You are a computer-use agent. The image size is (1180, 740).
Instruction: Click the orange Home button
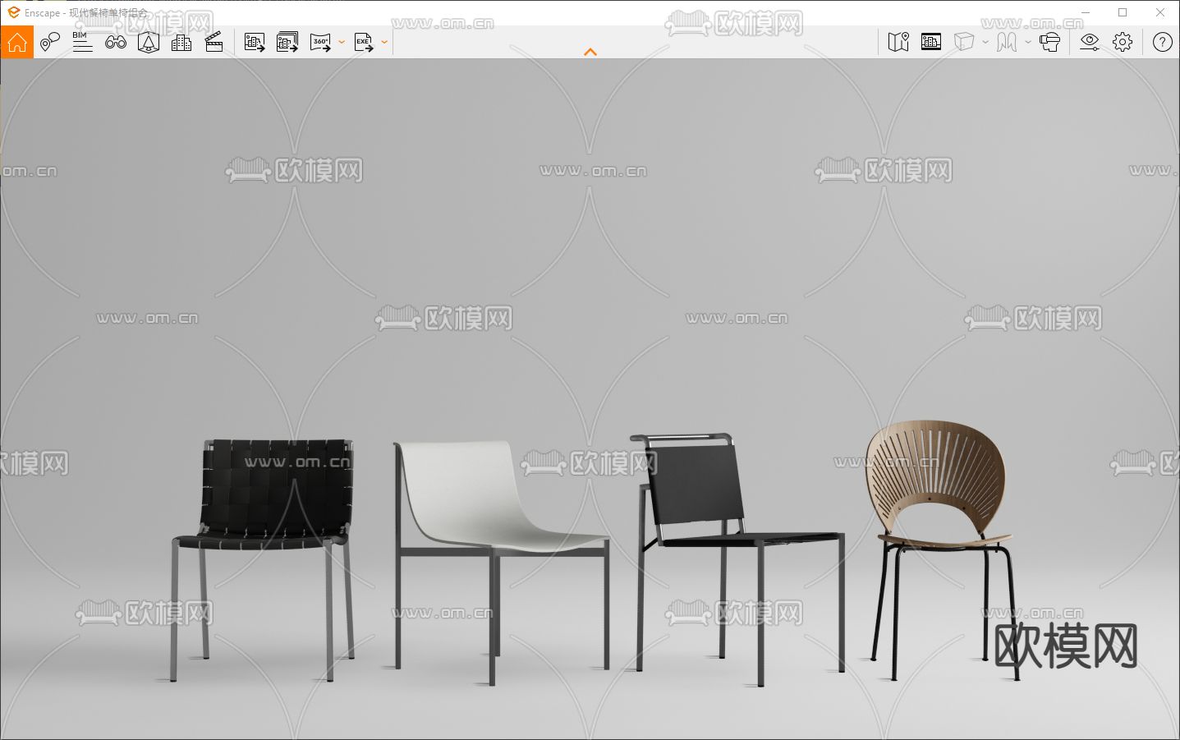[17, 42]
